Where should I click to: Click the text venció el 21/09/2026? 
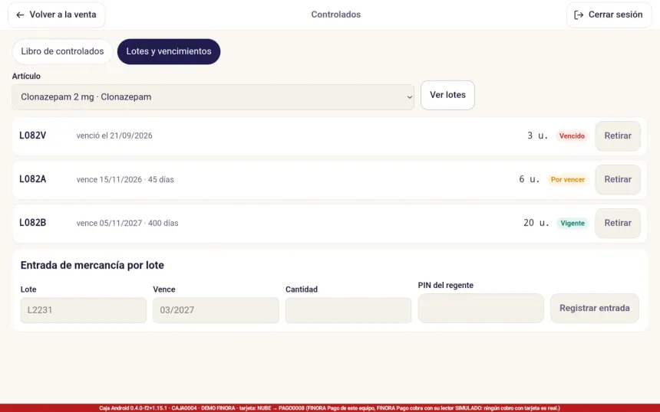click(114, 136)
